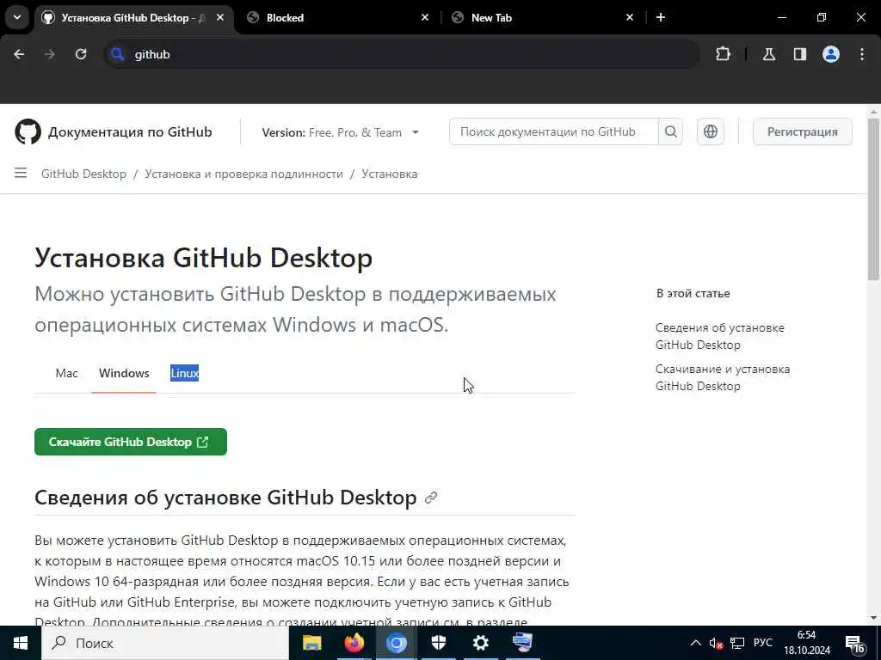The width and height of the screenshot is (881, 660).
Task: Close the Установка GitHub Desktop tab
Action: coord(220,17)
